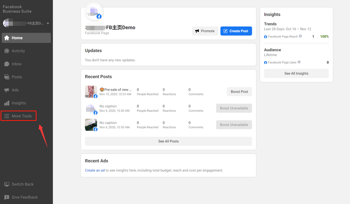Click the Inbox chat bubble icon
The image size is (350, 204).
7,64
